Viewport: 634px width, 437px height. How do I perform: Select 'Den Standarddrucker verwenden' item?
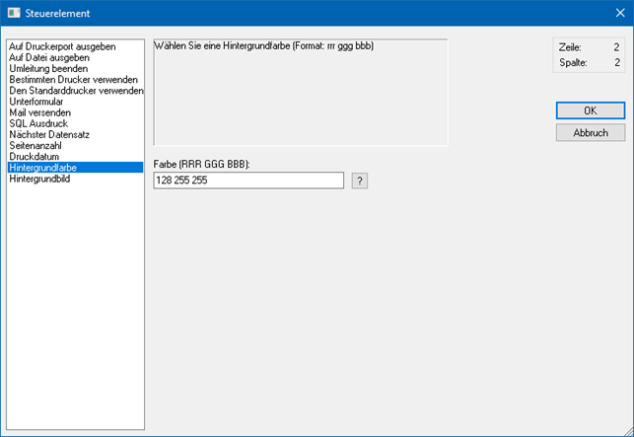point(76,91)
